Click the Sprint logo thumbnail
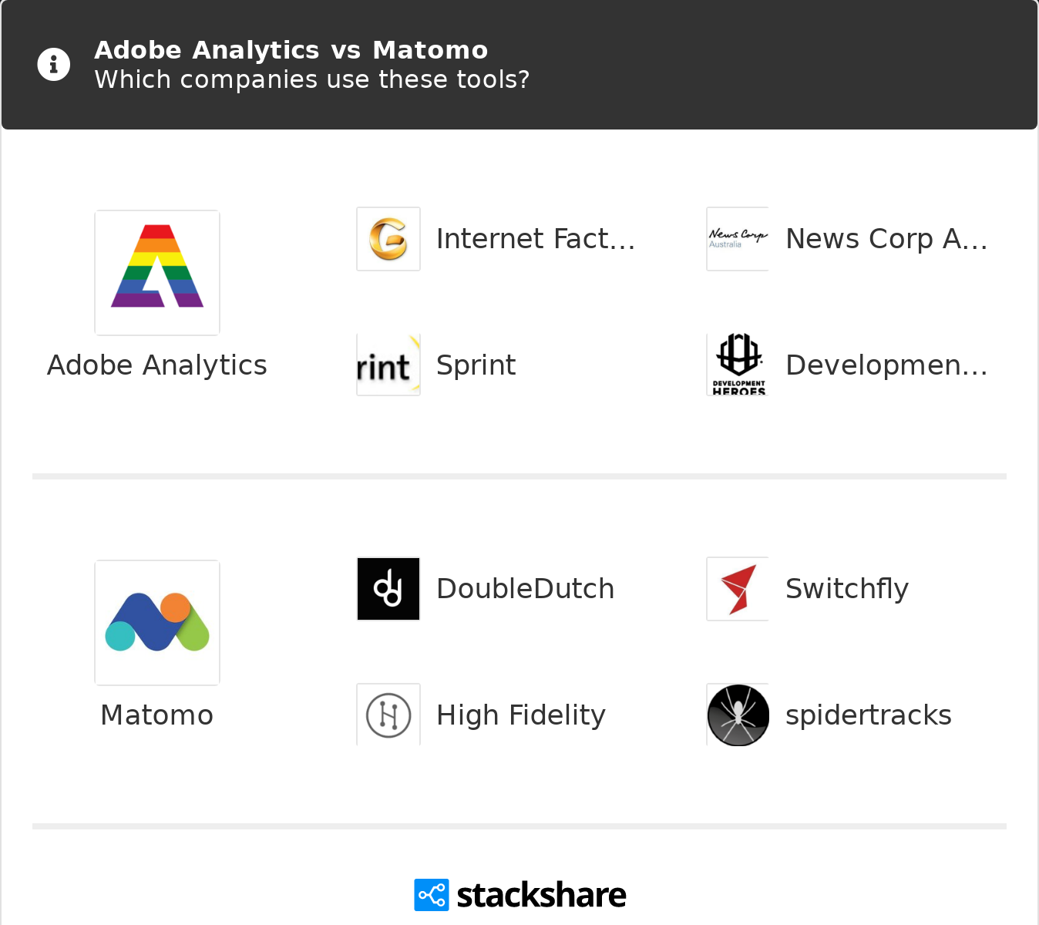Screen dimensions: 1039x925 point(388,365)
